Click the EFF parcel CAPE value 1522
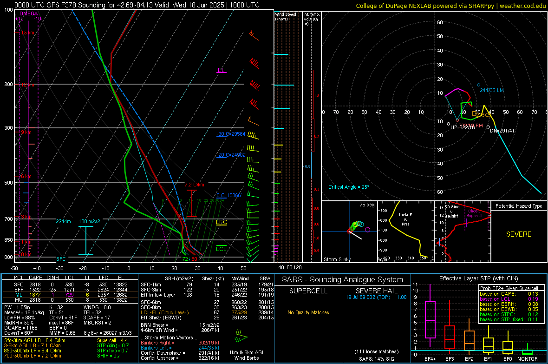This screenshot has height=364, width=548. tap(35, 290)
